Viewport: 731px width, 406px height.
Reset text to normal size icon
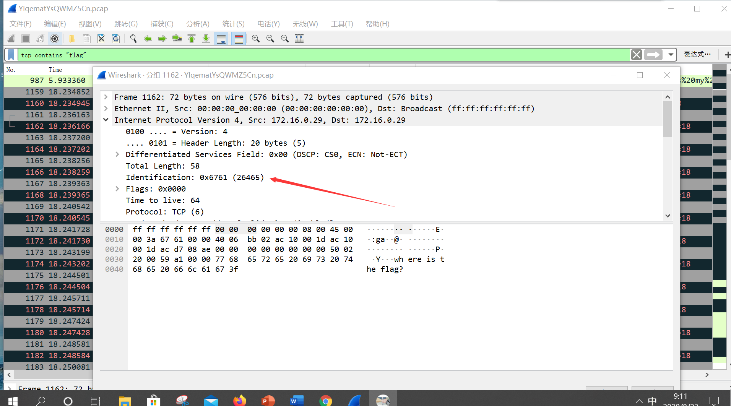[285, 39]
